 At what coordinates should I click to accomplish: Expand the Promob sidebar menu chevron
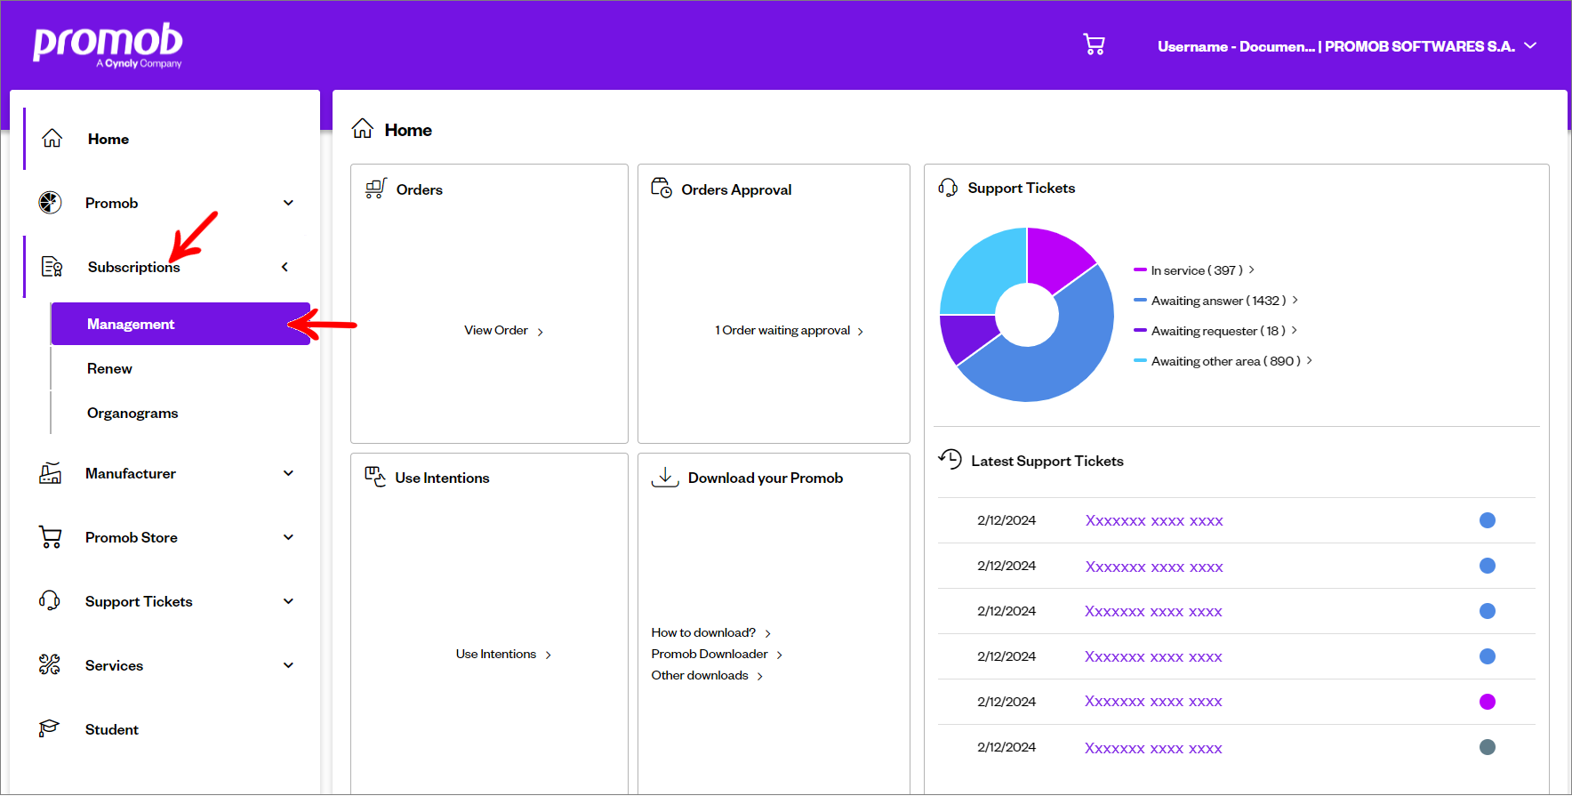(x=288, y=203)
